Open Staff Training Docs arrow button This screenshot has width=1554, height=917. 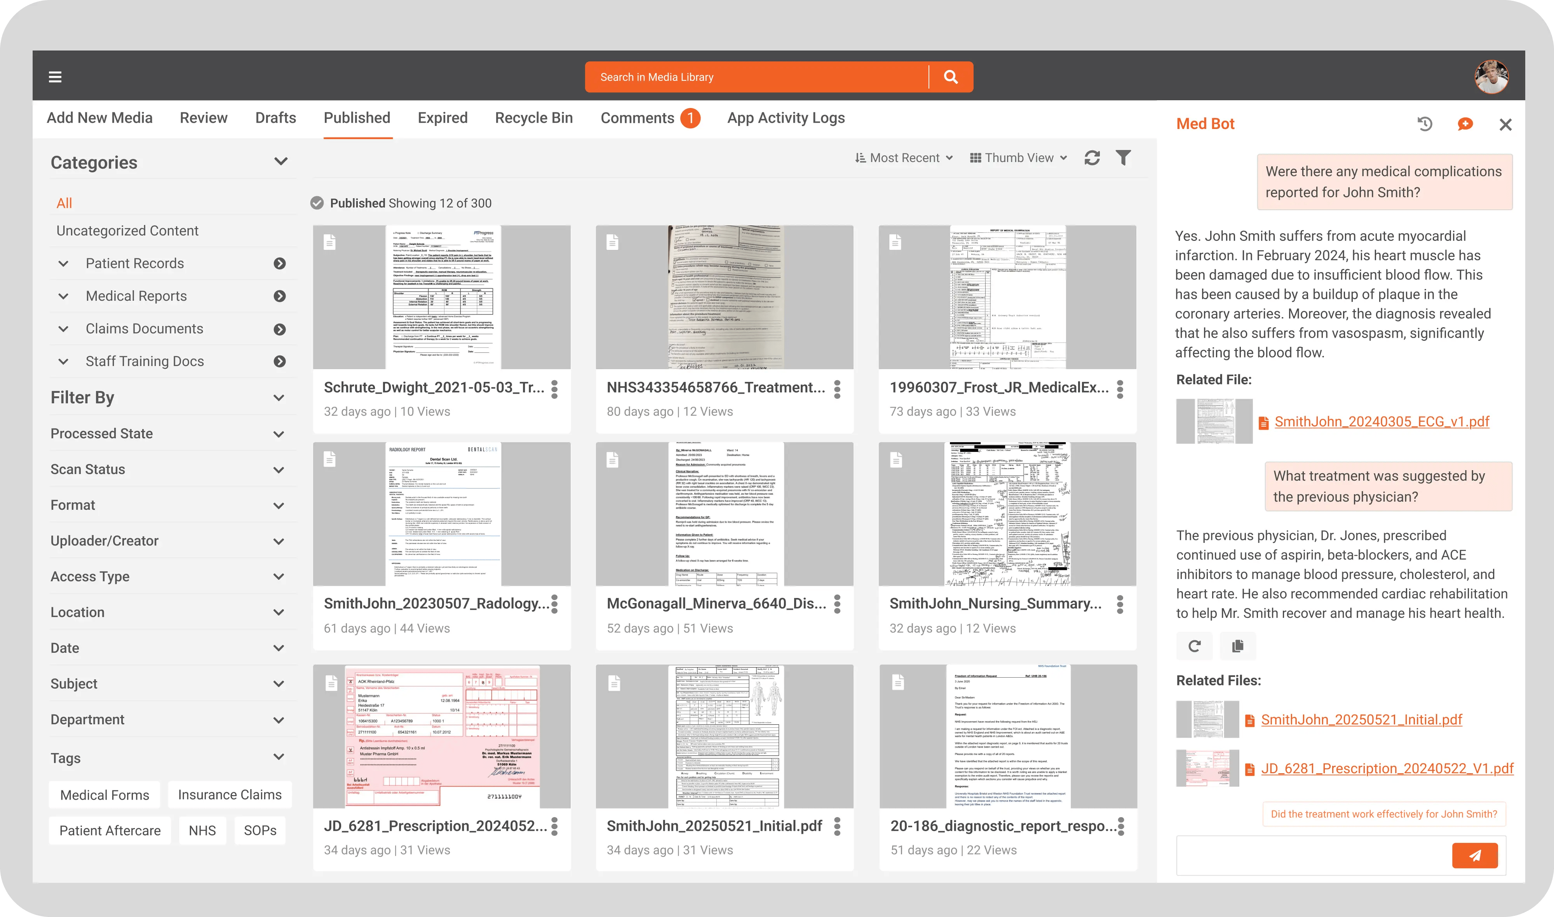280,361
